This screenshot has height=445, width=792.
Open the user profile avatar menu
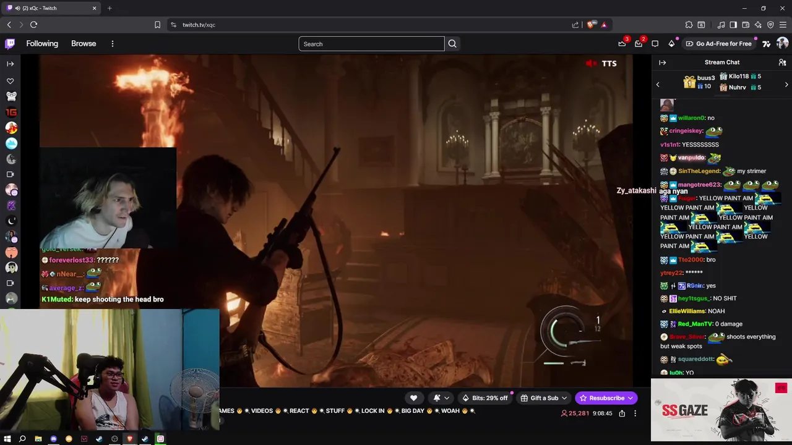click(x=782, y=43)
